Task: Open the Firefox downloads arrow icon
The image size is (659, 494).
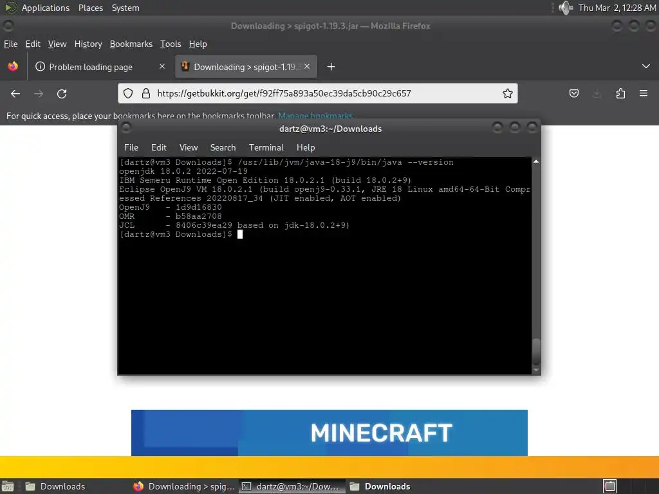Action: 597,93
